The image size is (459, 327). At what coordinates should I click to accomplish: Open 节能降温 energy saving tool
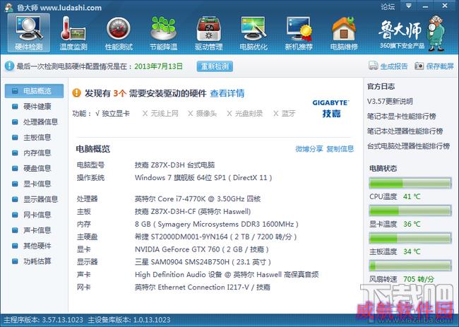[x=163, y=33]
